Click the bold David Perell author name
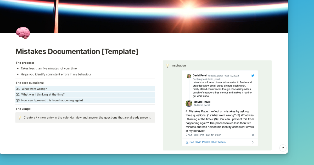This screenshot has width=314, height=165. pyautogui.click(x=202, y=102)
